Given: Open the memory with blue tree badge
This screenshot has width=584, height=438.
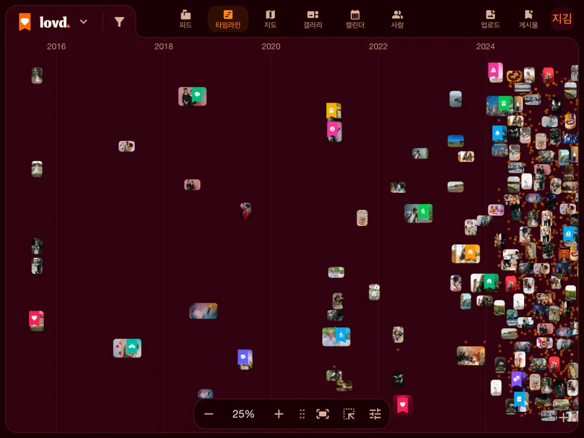Looking at the screenshot, I should tap(499, 134).
